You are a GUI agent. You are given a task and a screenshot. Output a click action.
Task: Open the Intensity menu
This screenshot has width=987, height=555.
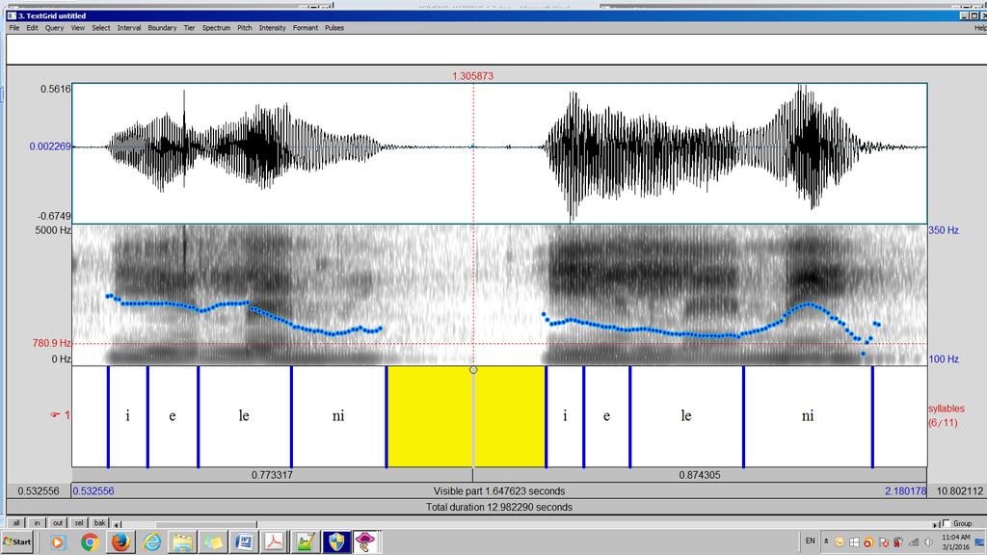tap(272, 28)
